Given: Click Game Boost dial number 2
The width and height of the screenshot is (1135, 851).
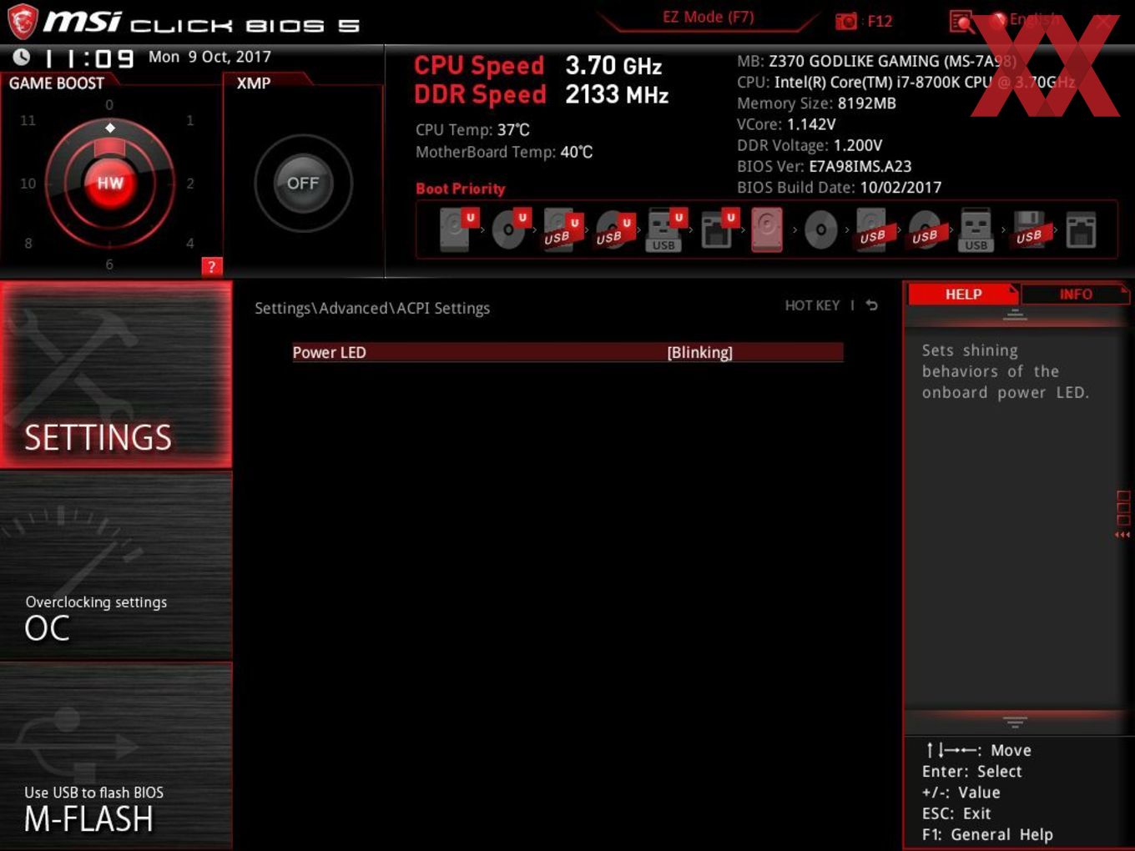Looking at the screenshot, I should pos(190,183).
